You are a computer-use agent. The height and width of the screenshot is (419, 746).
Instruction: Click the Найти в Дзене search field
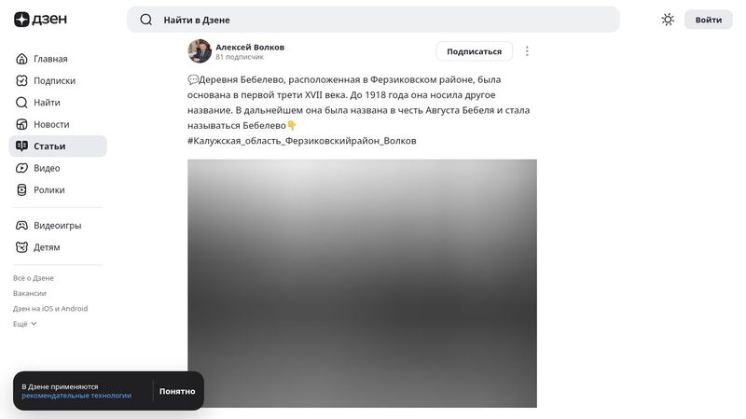[x=373, y=20]
